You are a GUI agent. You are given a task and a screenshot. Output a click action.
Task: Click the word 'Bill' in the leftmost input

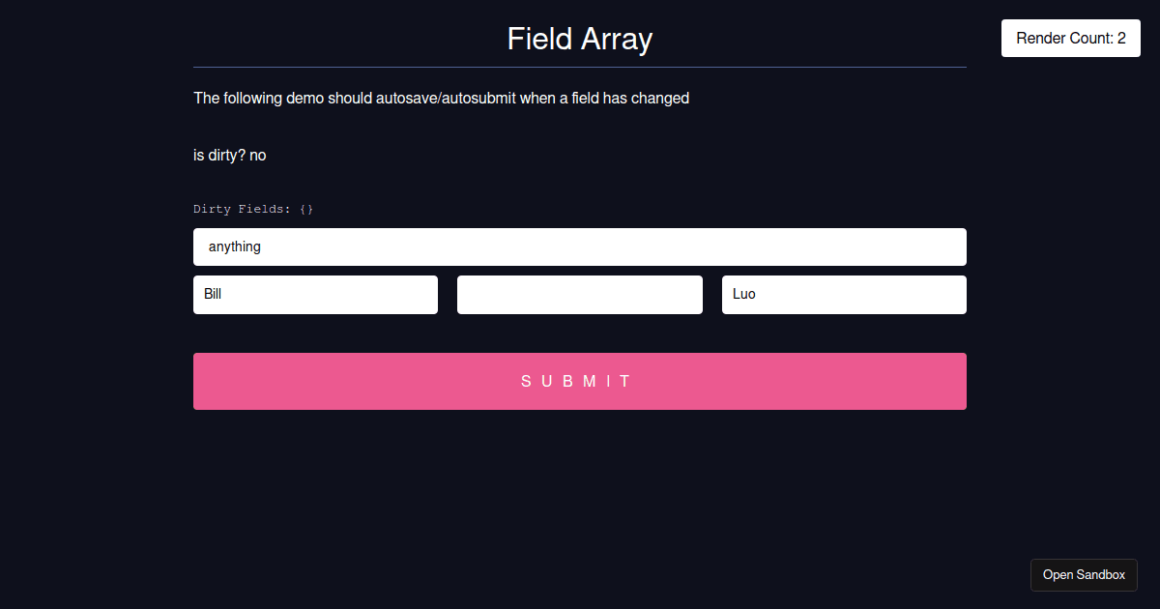[212, 294]
